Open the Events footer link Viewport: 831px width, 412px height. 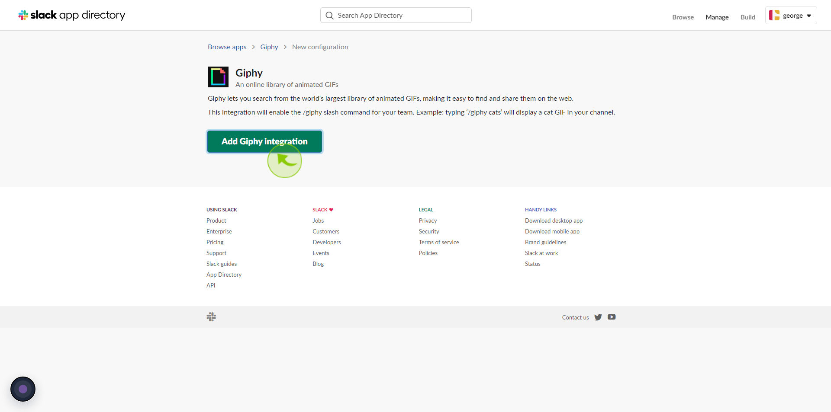point(321,253)
